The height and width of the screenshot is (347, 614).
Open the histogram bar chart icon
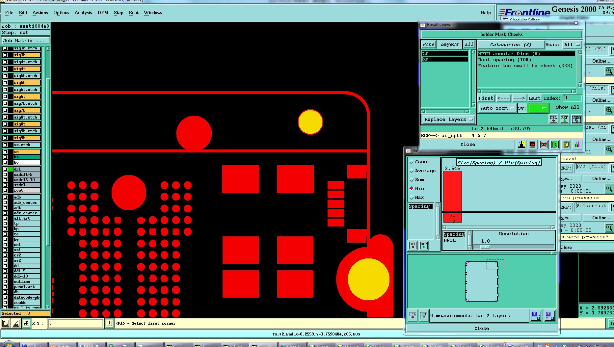coord(577,145)
